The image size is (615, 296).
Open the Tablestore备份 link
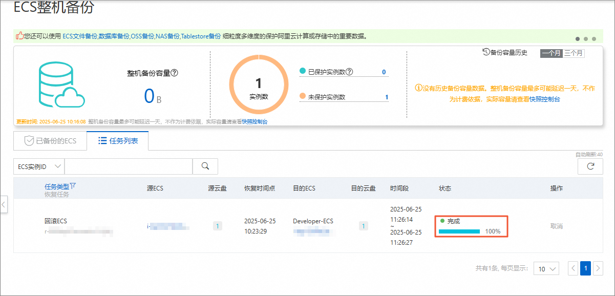coord(201,36)
